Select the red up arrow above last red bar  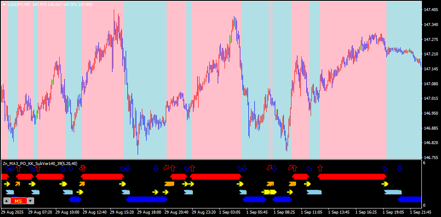point(320,168)
